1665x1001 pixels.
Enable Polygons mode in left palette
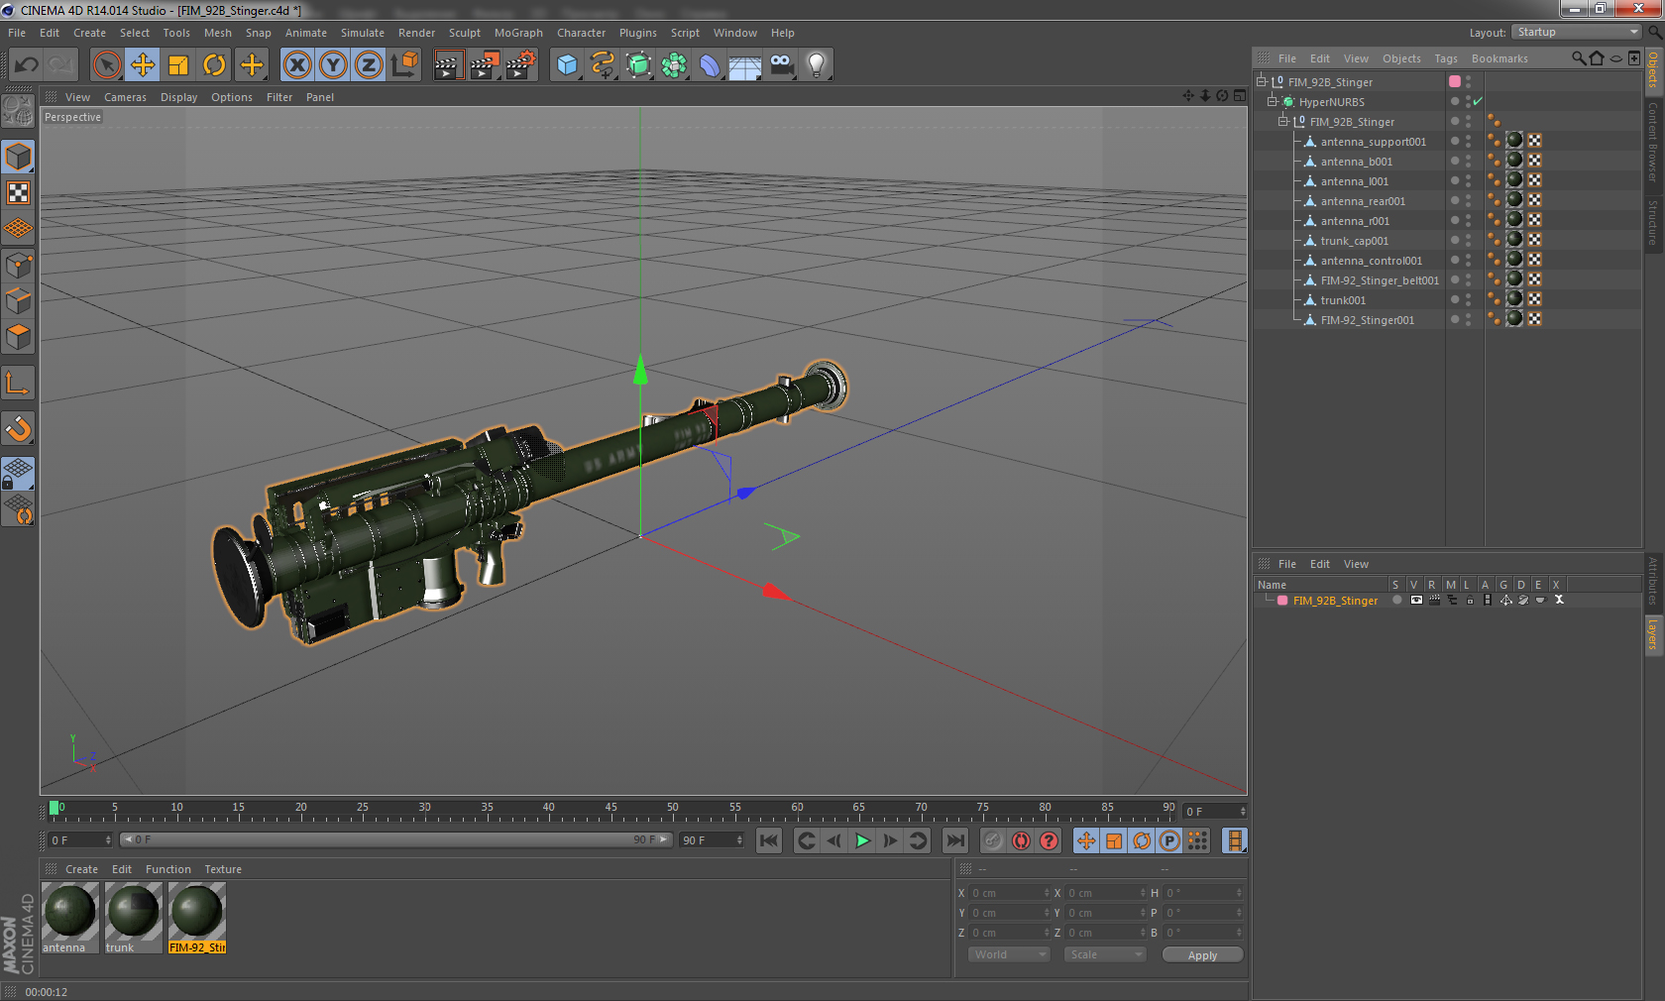[x=18, y=337]
